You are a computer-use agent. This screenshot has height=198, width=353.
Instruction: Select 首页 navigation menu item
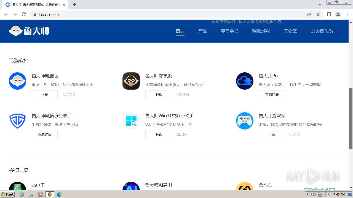point(180,31)
